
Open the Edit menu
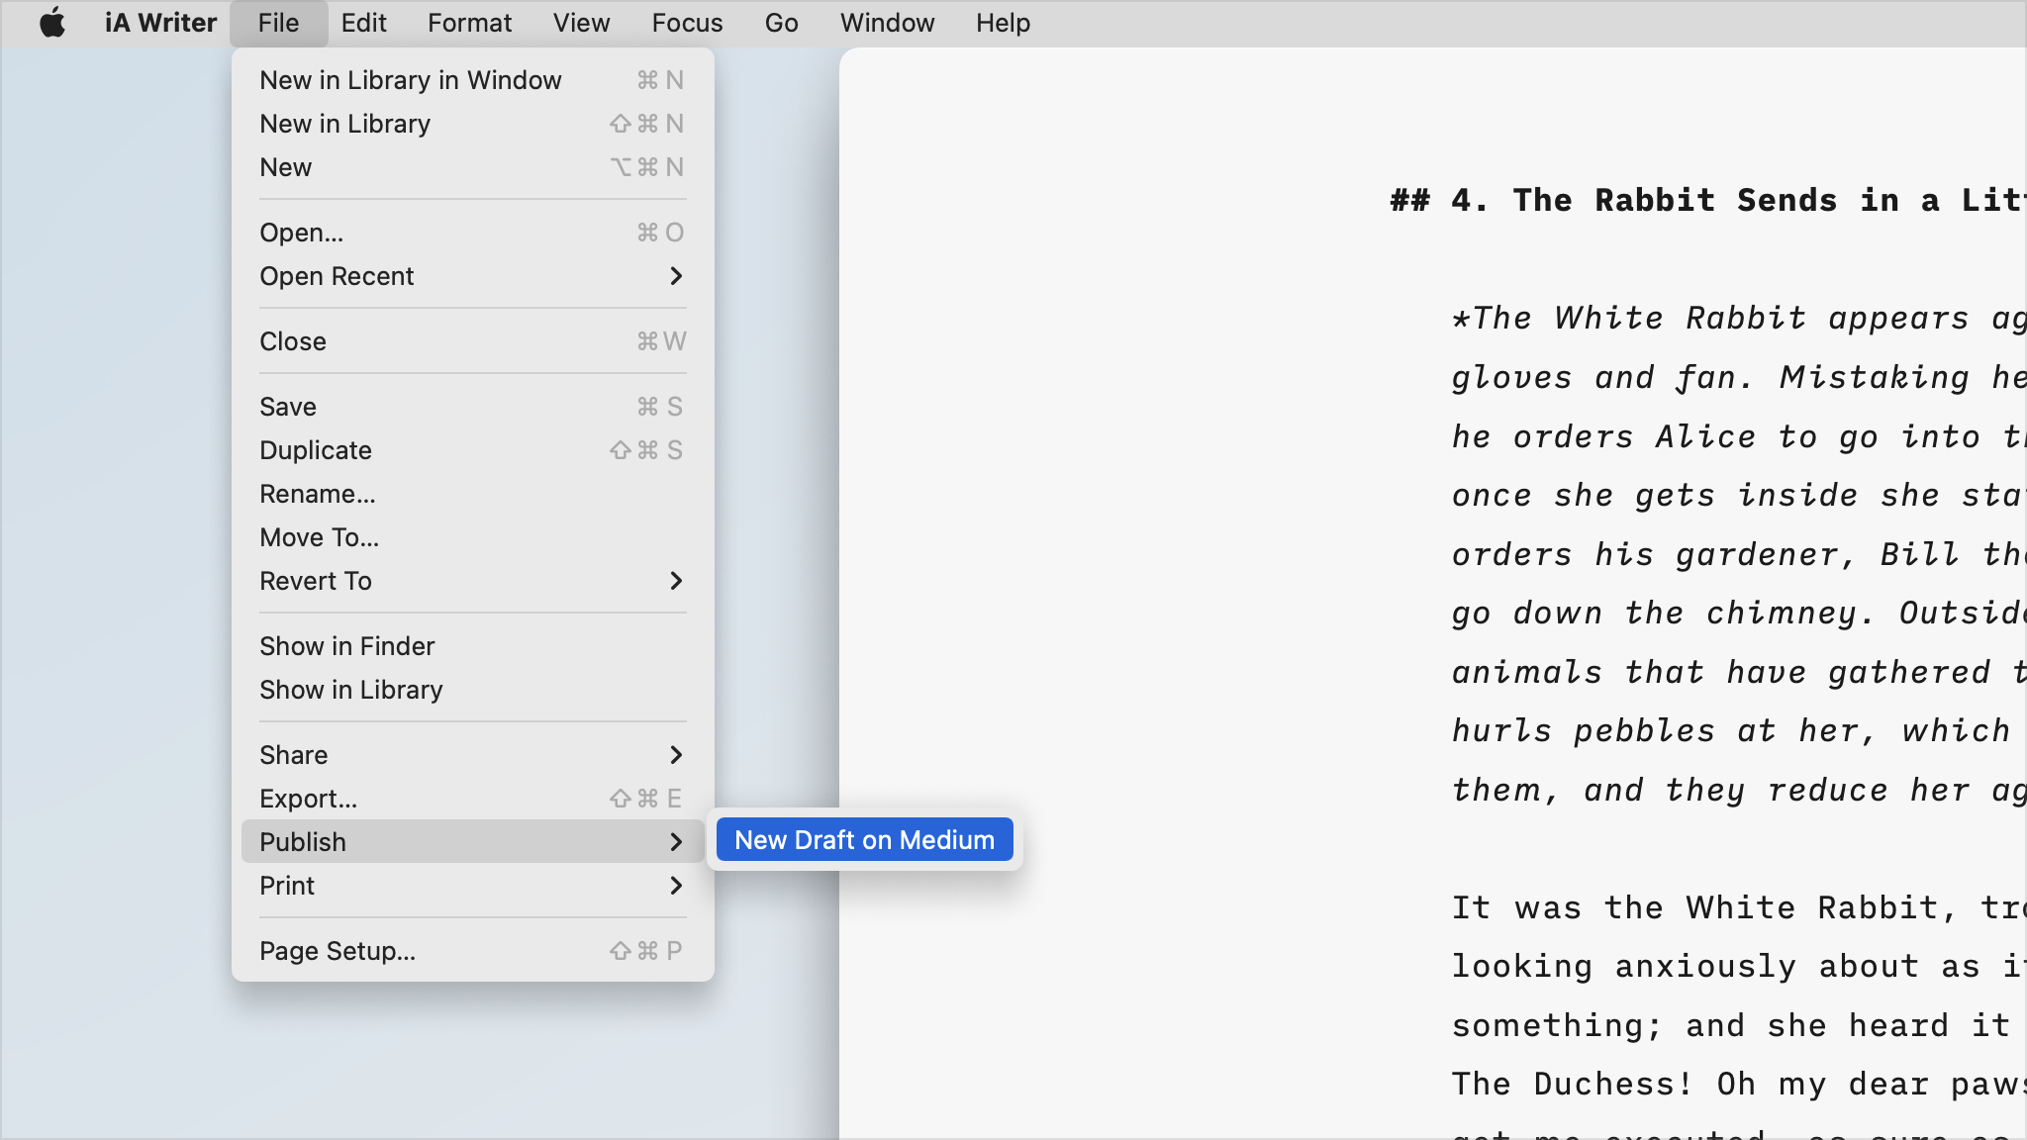(363, 23)
